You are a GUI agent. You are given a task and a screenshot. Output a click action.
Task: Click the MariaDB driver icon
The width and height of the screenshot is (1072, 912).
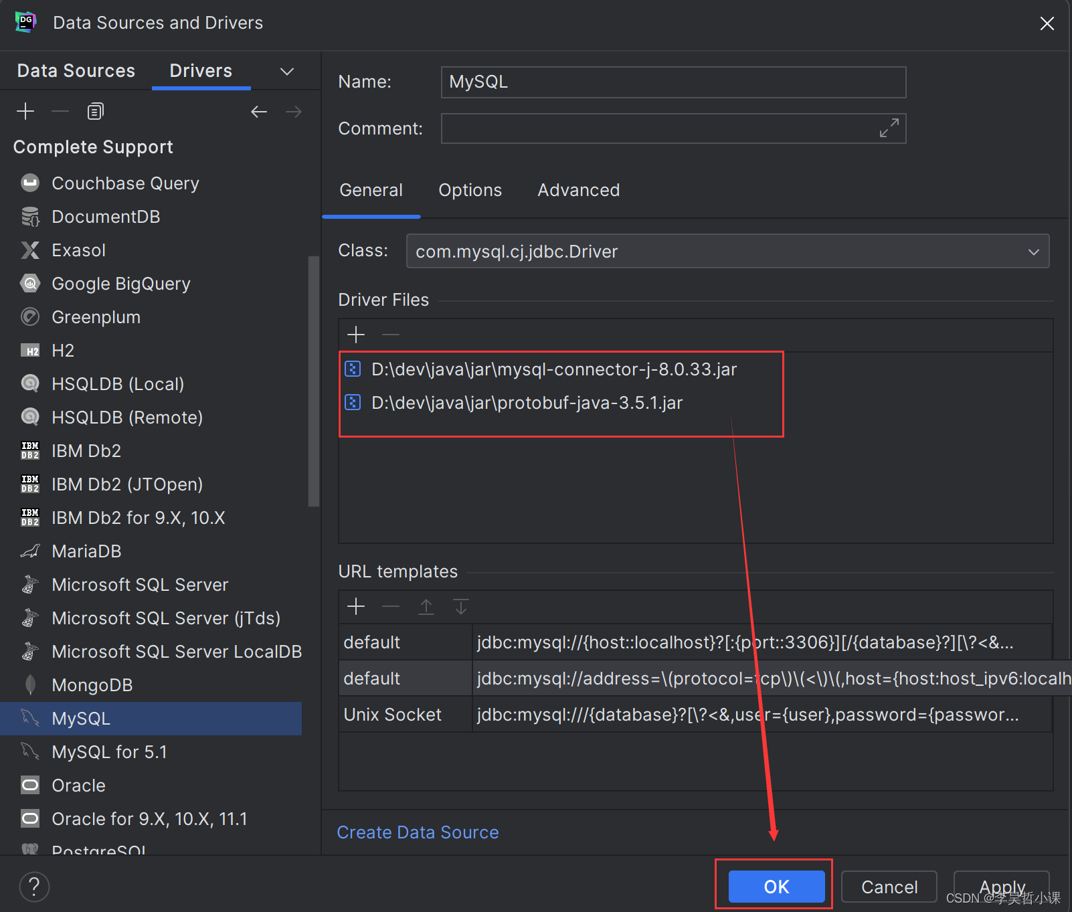coord(30,551)
